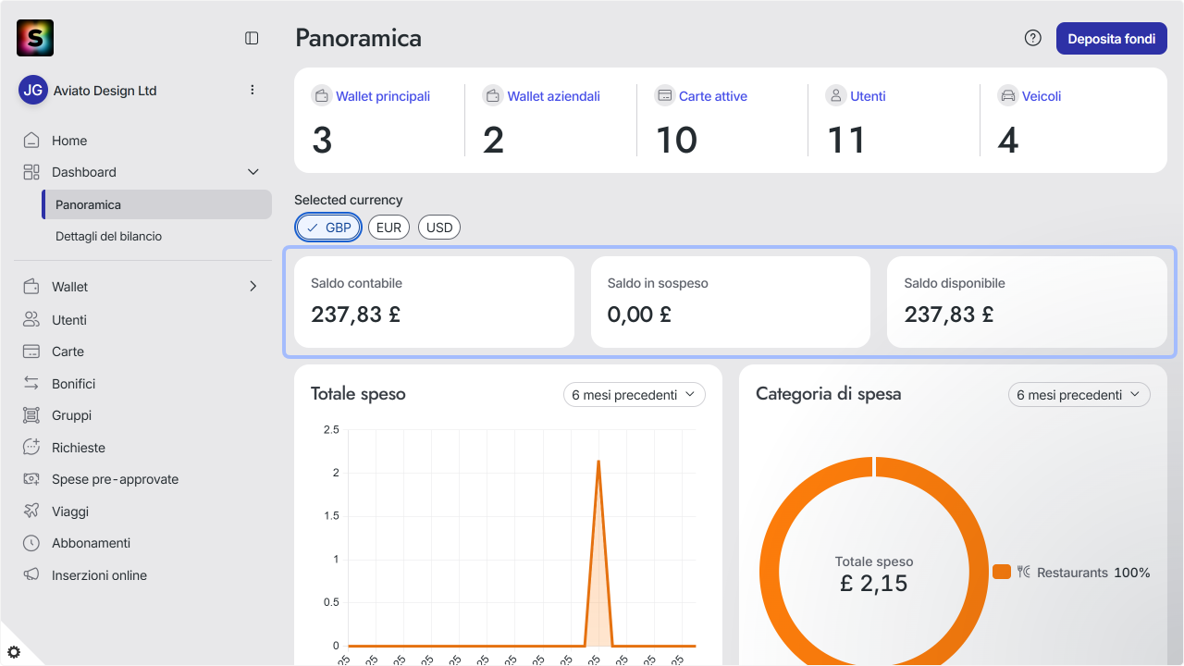This screenshot has width=1184, height=666.
Task: Open the Wallet aziendali link
Action: pyautogui.click(x=554, y=96)
